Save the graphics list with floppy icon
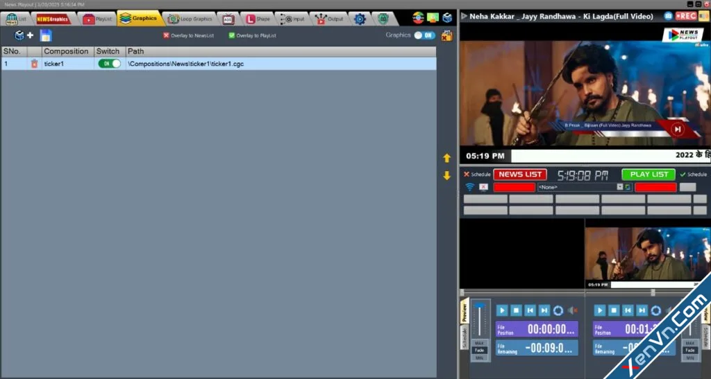This screenshot has width=711, height=379. [46, 35]
